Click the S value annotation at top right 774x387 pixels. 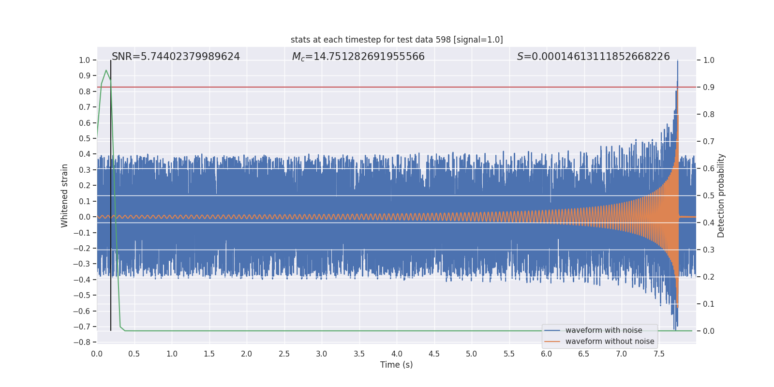tap(593, 57)
